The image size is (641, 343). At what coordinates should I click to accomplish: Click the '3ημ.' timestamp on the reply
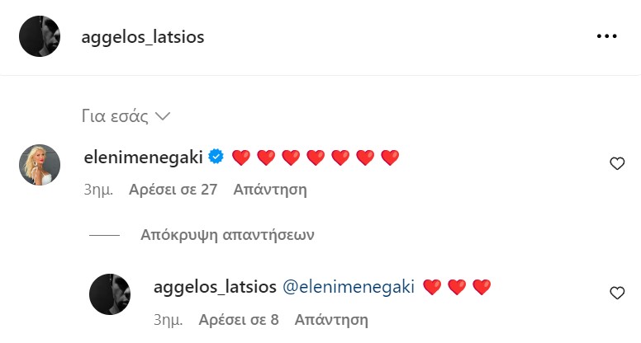[x=169, y=318]
